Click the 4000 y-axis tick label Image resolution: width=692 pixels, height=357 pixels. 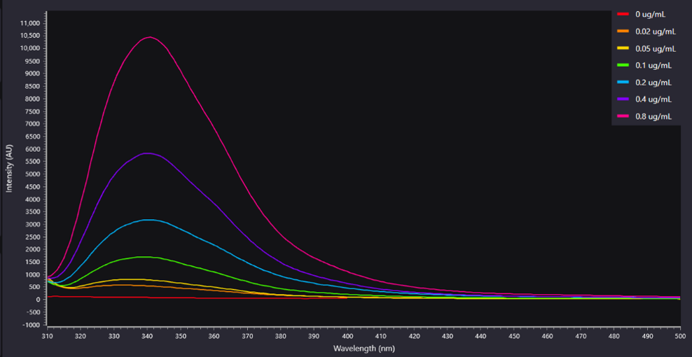[34, 199]
